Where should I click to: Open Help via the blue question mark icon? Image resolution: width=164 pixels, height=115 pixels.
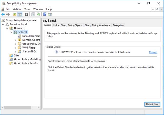(45, 14)
